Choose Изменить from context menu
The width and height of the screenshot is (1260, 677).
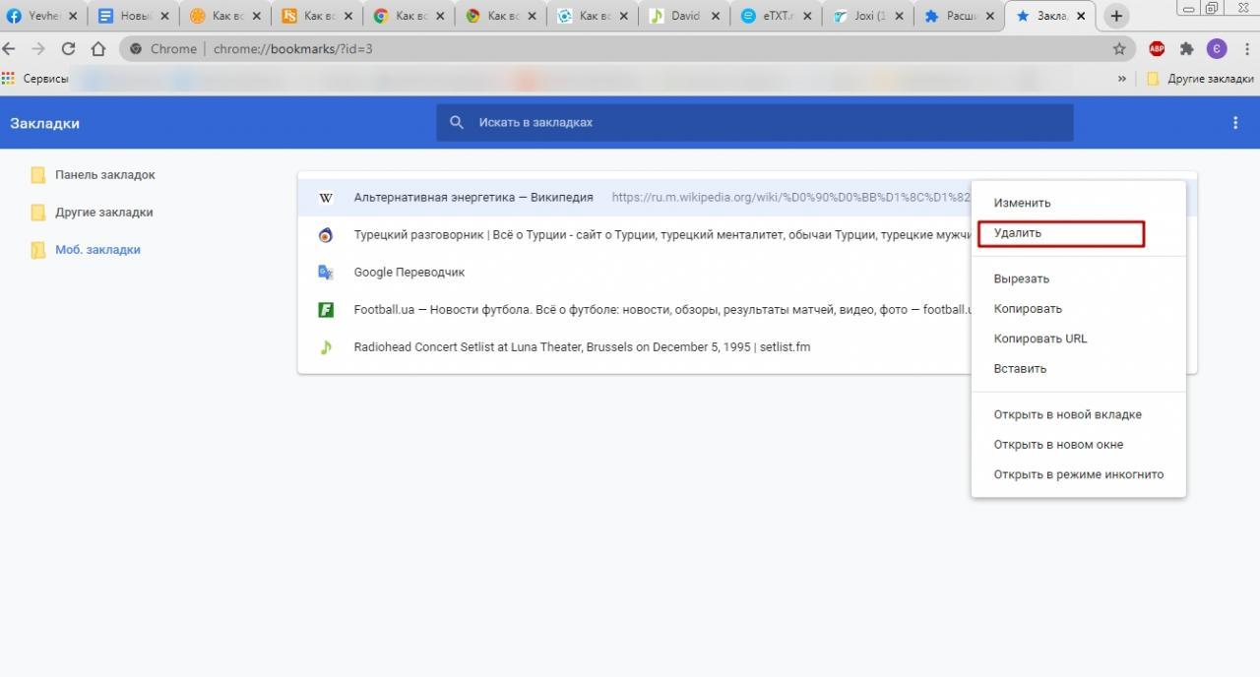tap(1078, 203)
